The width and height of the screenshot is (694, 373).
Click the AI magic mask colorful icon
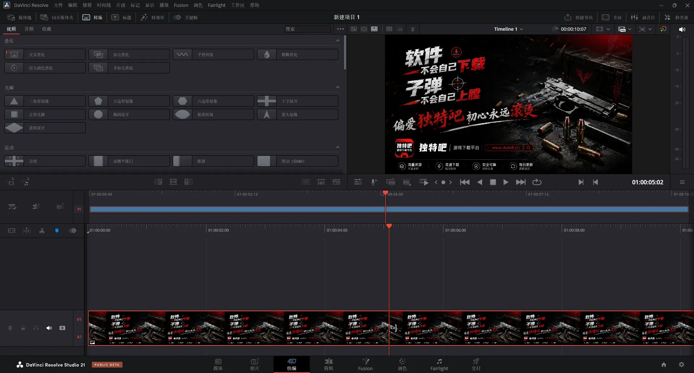(x=663, y=29)
